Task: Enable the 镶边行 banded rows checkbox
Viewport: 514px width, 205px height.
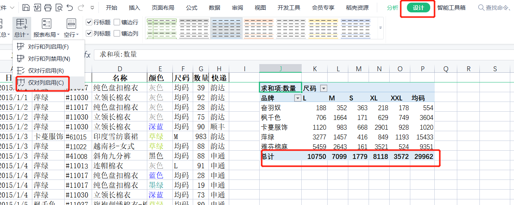Action: click(x=117, y=22)
